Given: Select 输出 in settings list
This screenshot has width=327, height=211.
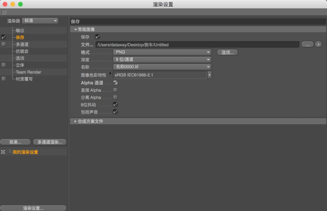Looking at the screenshot, I should tap(20, 31).
